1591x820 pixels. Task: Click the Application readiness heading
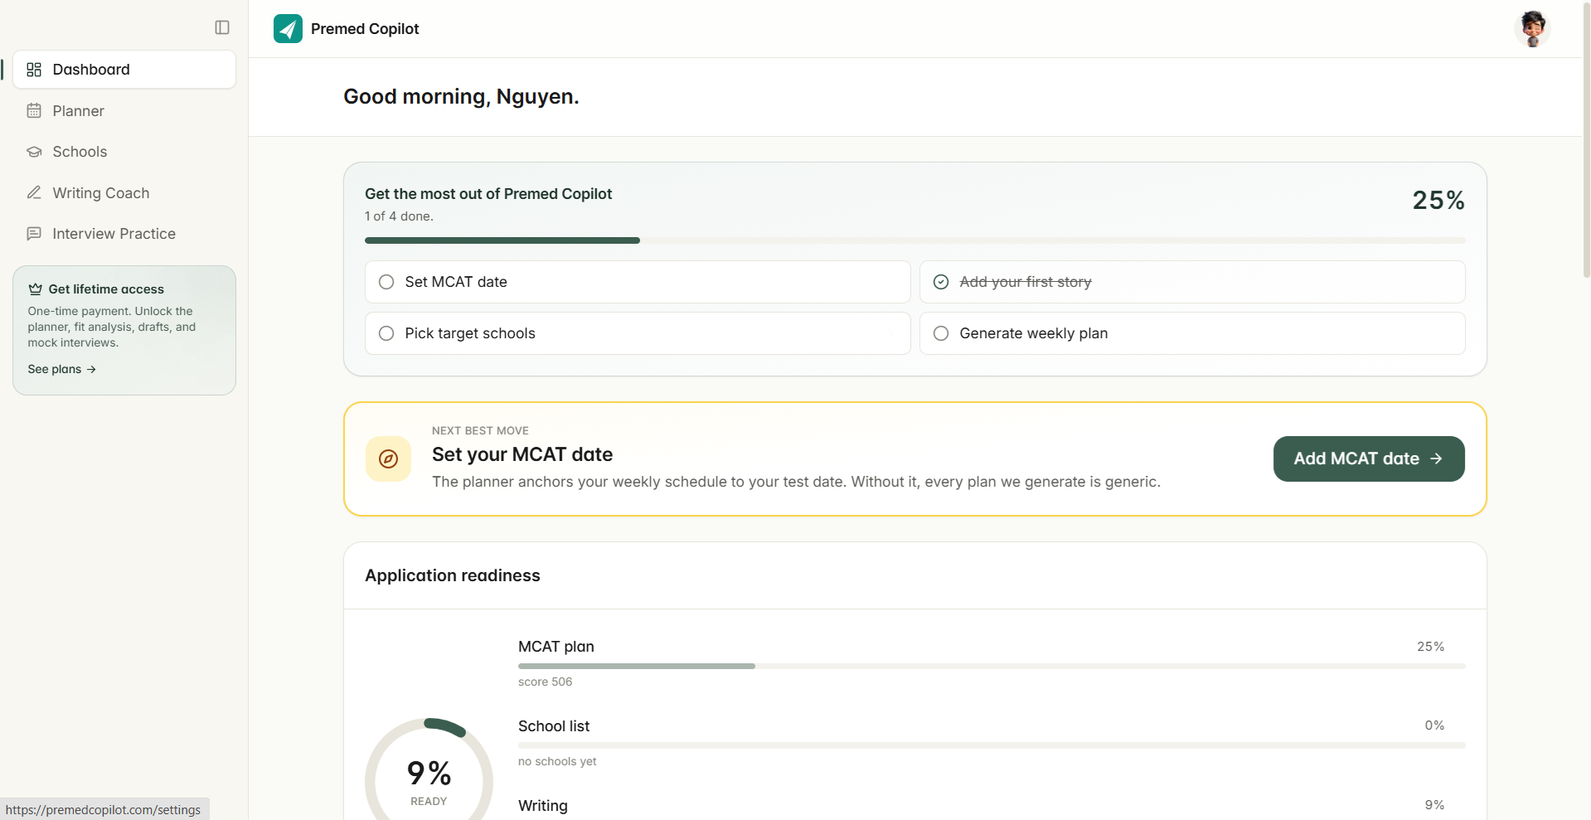pos(453,575)
